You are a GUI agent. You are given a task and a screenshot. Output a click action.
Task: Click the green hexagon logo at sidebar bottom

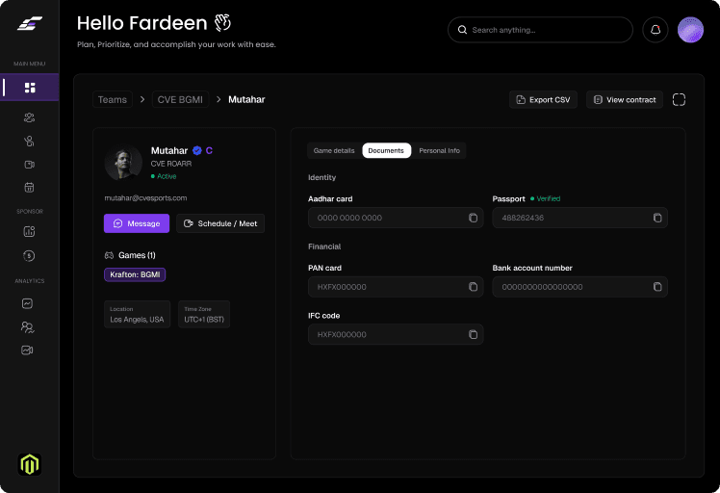point(30,464)
